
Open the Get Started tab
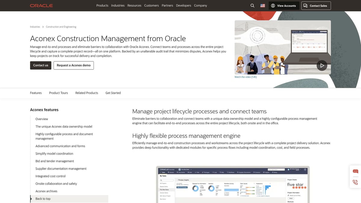pos(113,93)
